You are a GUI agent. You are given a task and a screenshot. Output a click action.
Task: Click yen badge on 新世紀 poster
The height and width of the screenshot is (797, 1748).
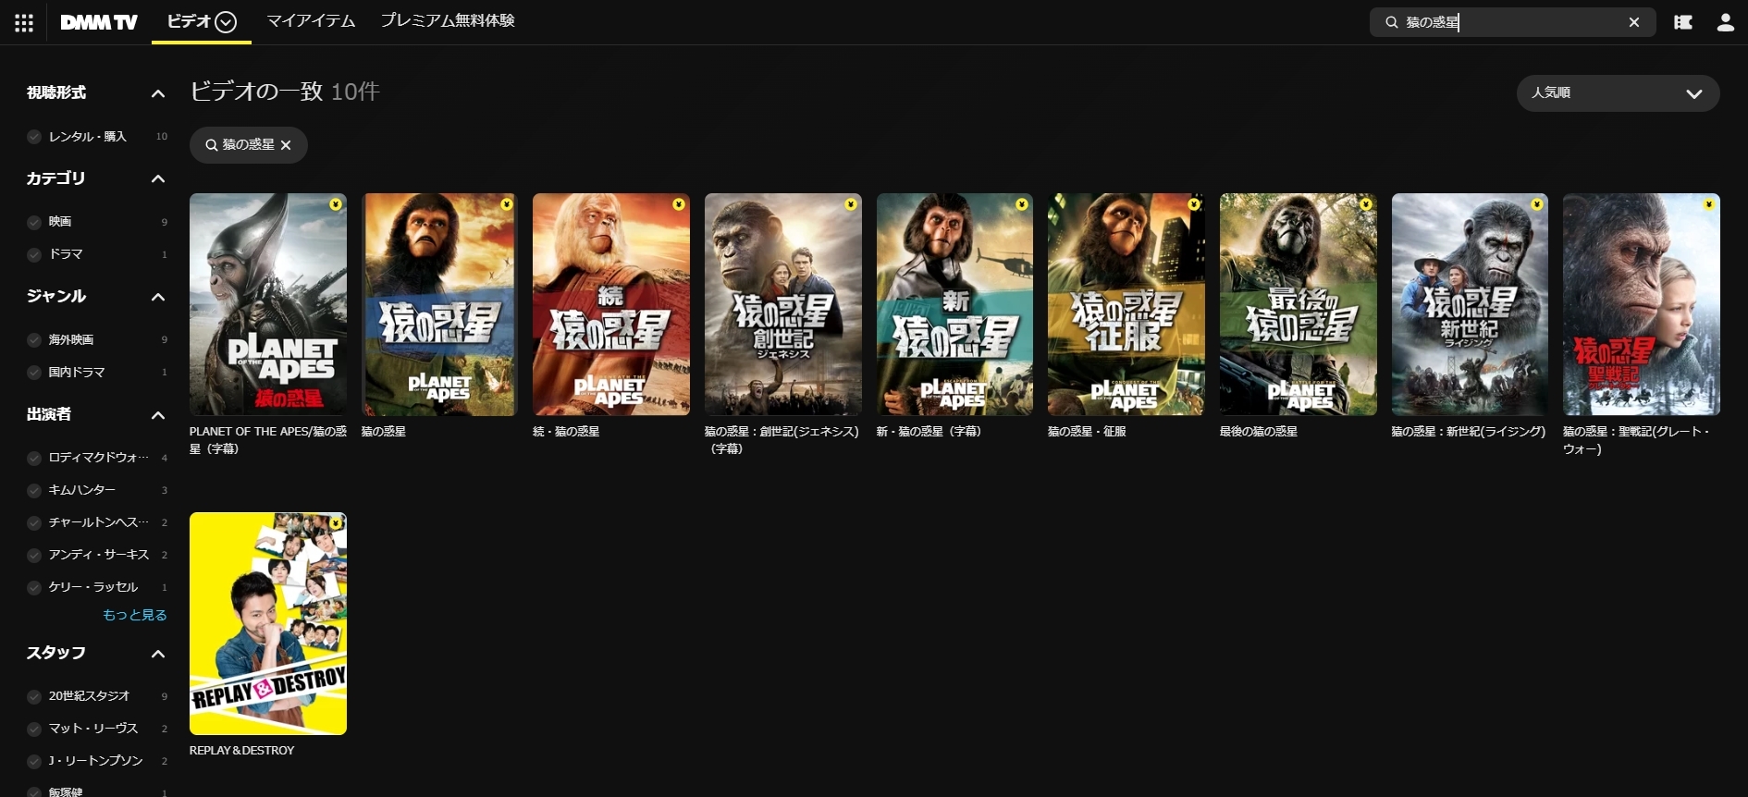1537,204
